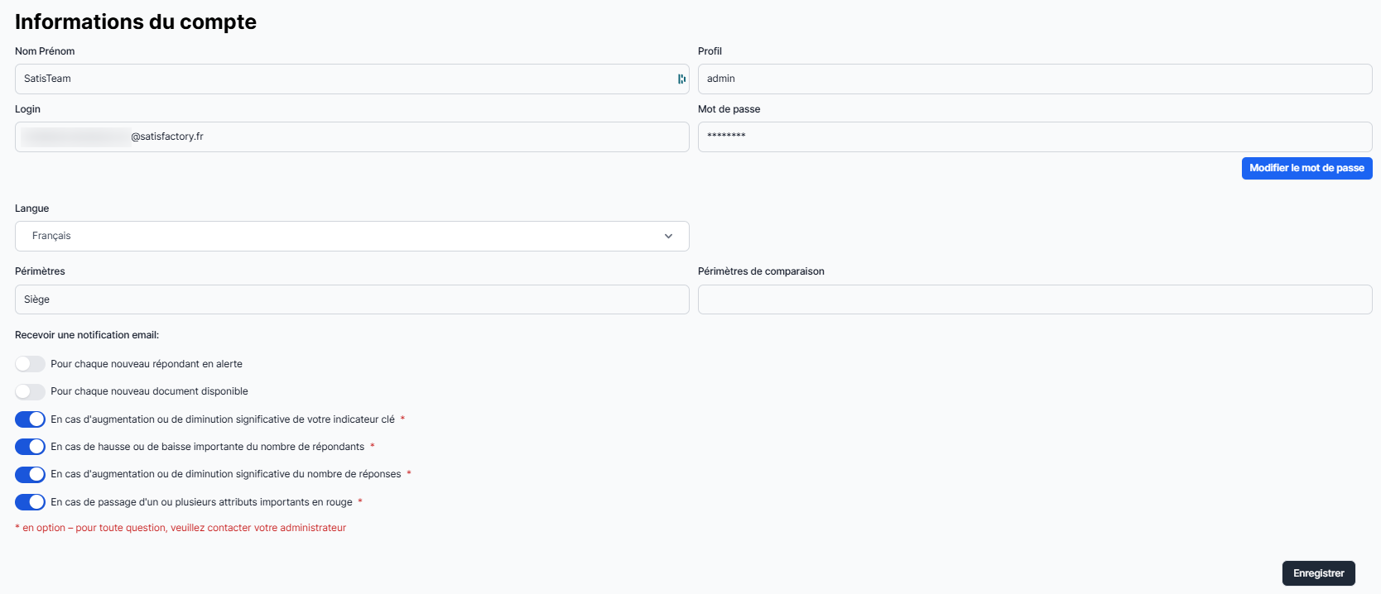
Task: Select the Périmètres field containing Siège
Action: click(351, 299)
